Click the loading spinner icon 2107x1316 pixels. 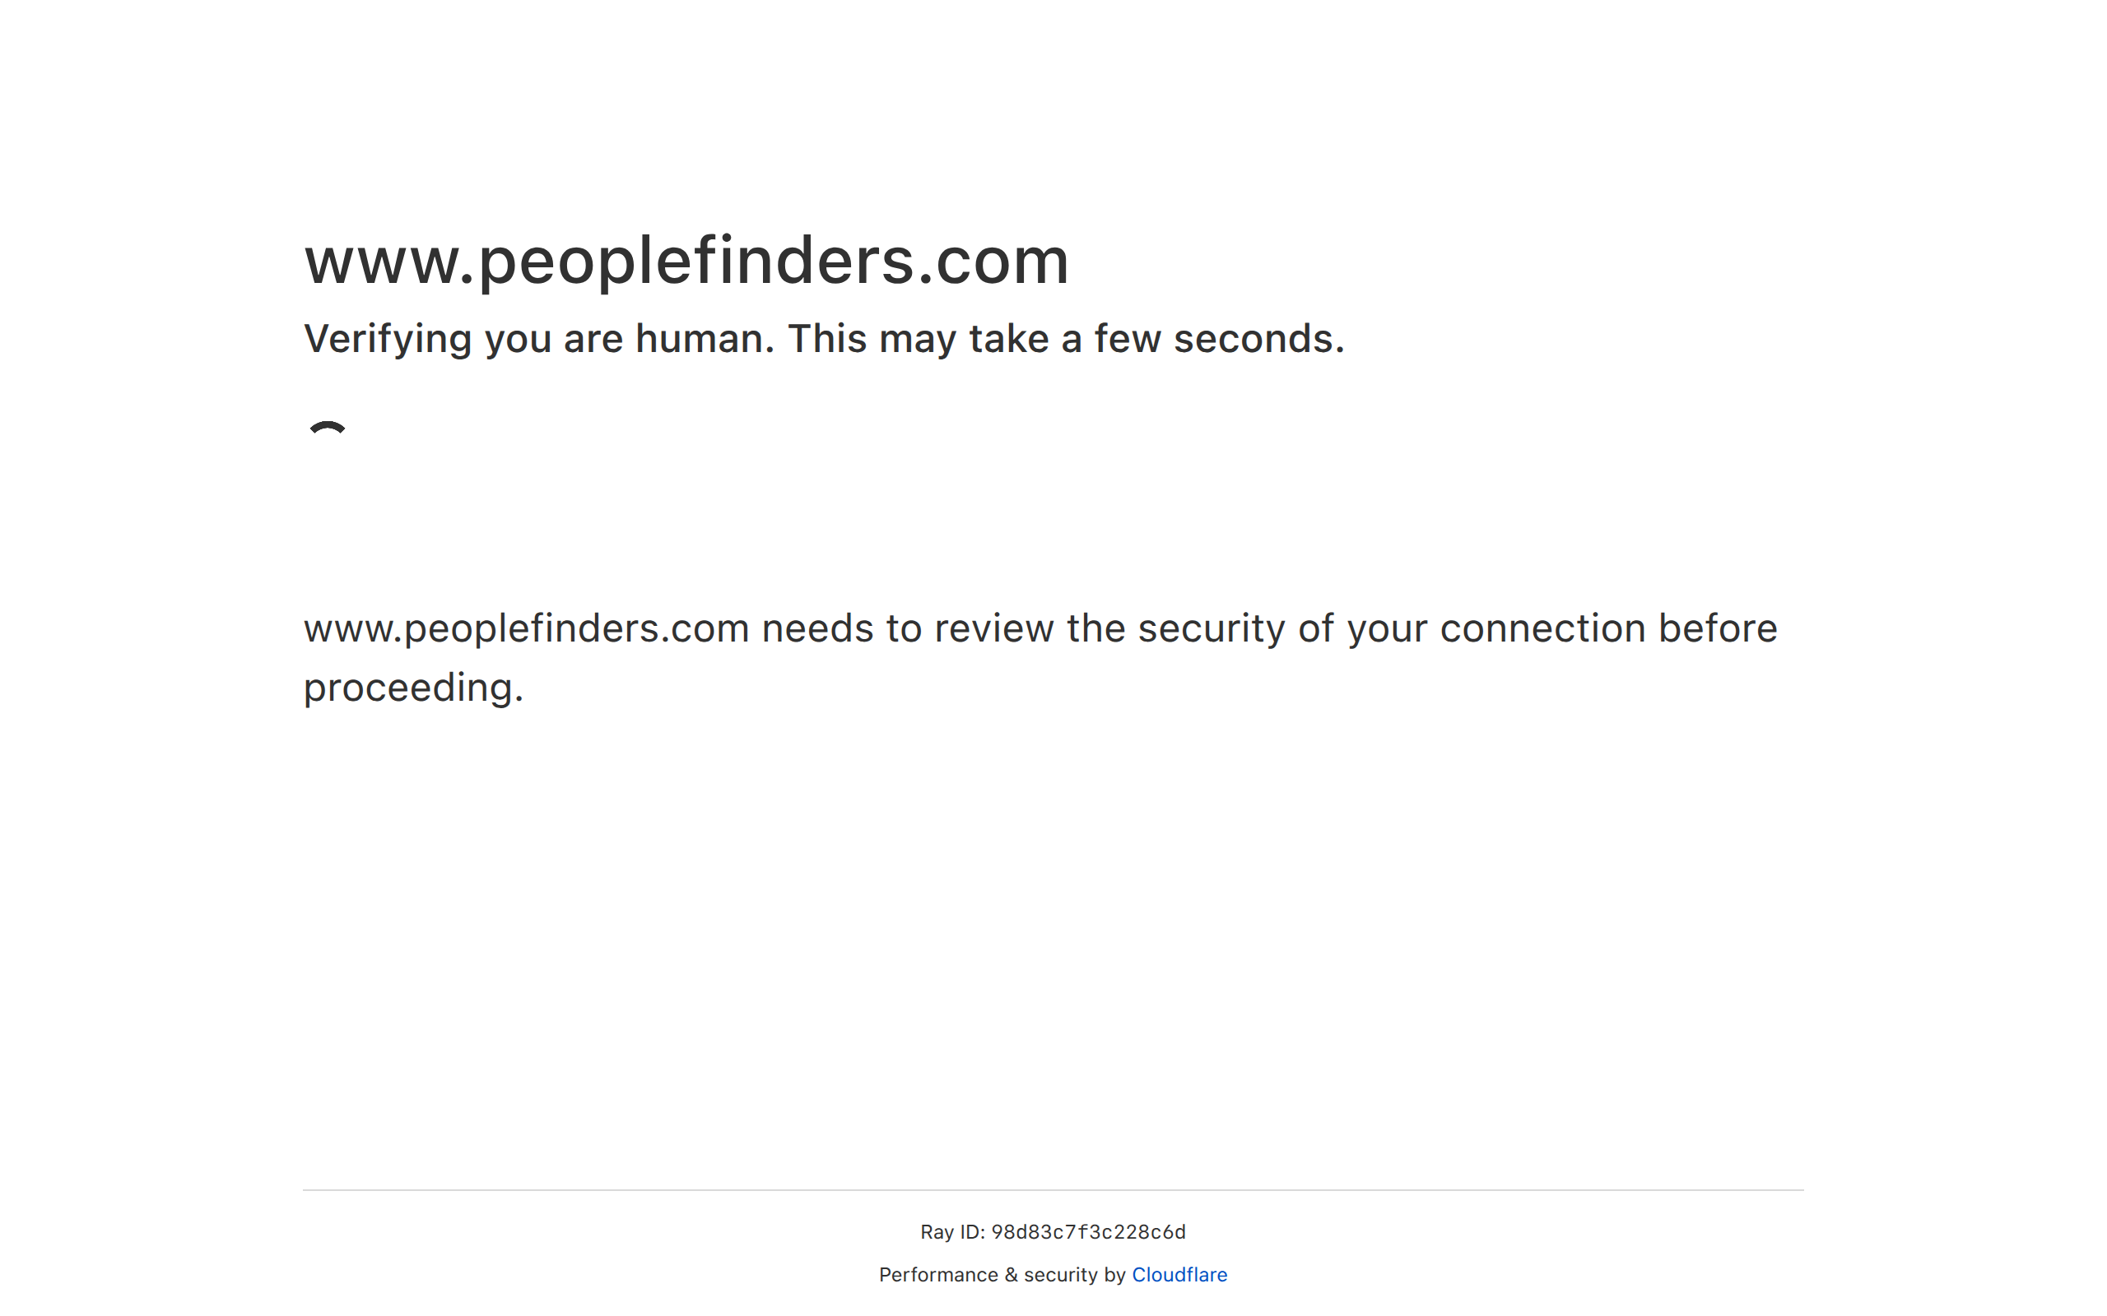coord(328,429)
